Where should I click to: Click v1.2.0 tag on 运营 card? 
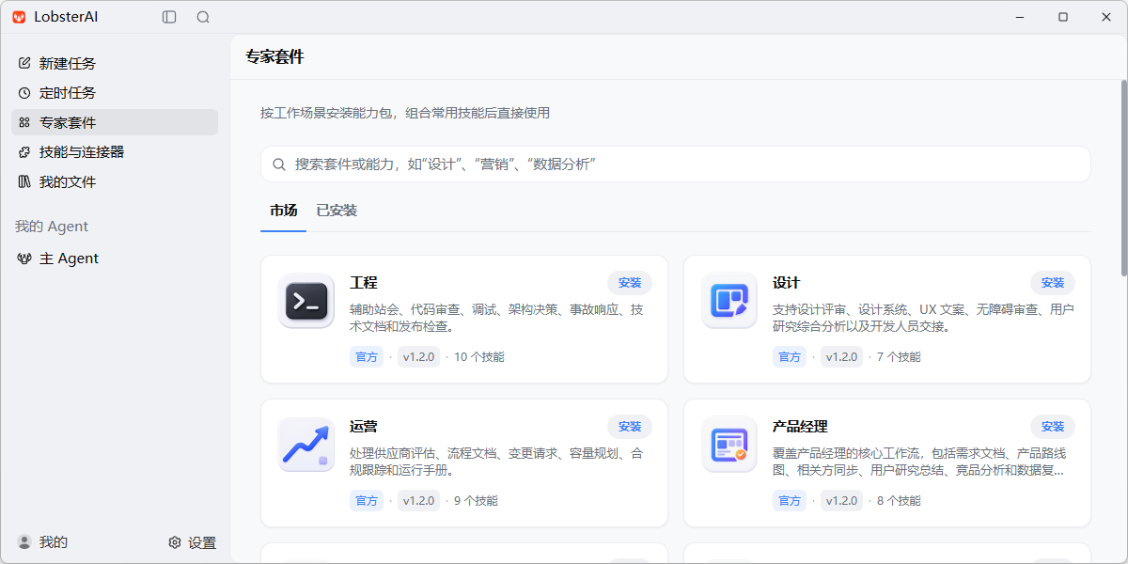418,501
